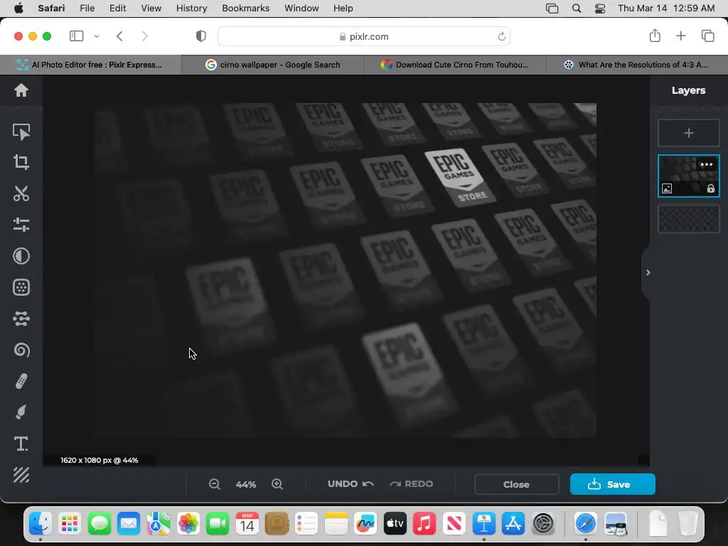This screenshot has height=546, width=728.
Task: Collapse the Layers panel arrow
Action: coord(648,272)
